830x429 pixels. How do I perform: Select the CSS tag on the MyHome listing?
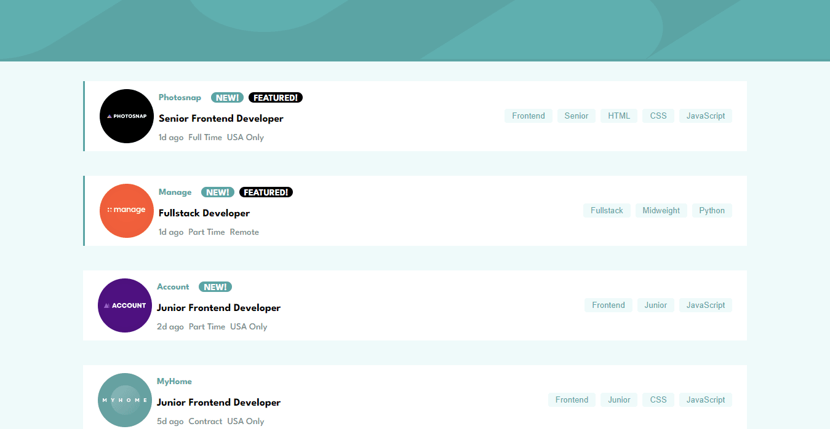point(658,399)
